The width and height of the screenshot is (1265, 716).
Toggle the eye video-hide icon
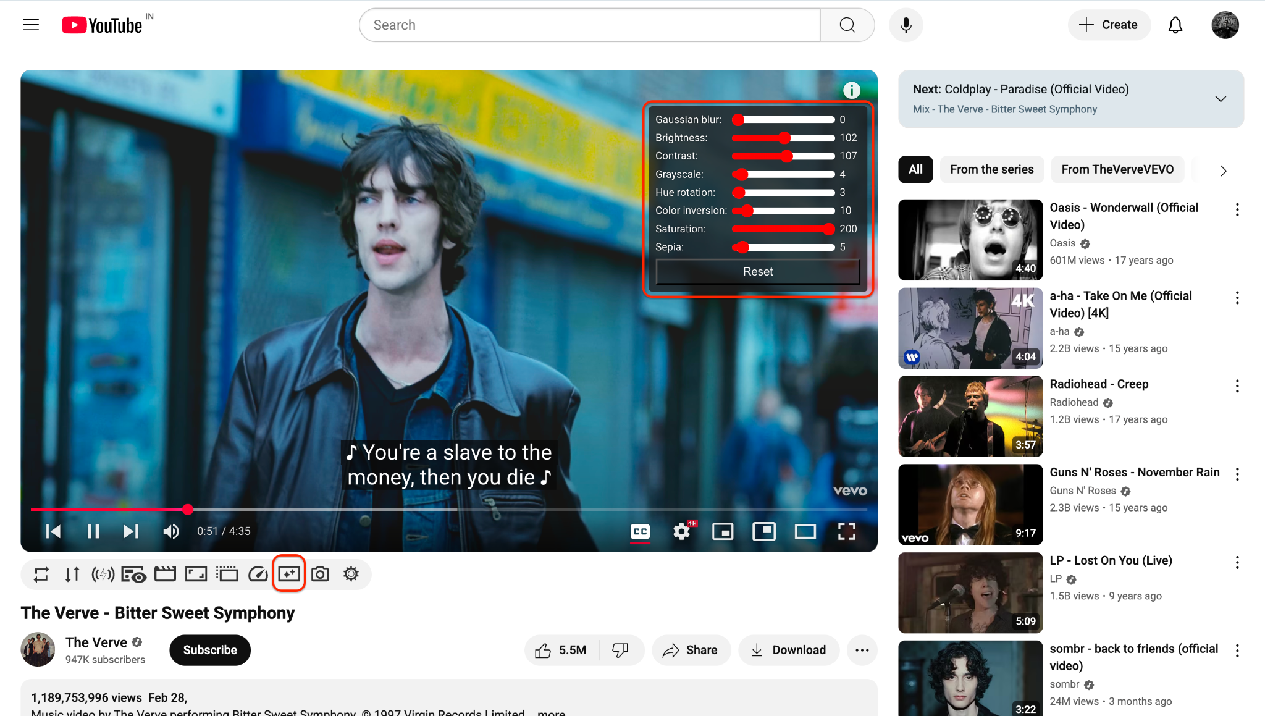tap(134, 575)
